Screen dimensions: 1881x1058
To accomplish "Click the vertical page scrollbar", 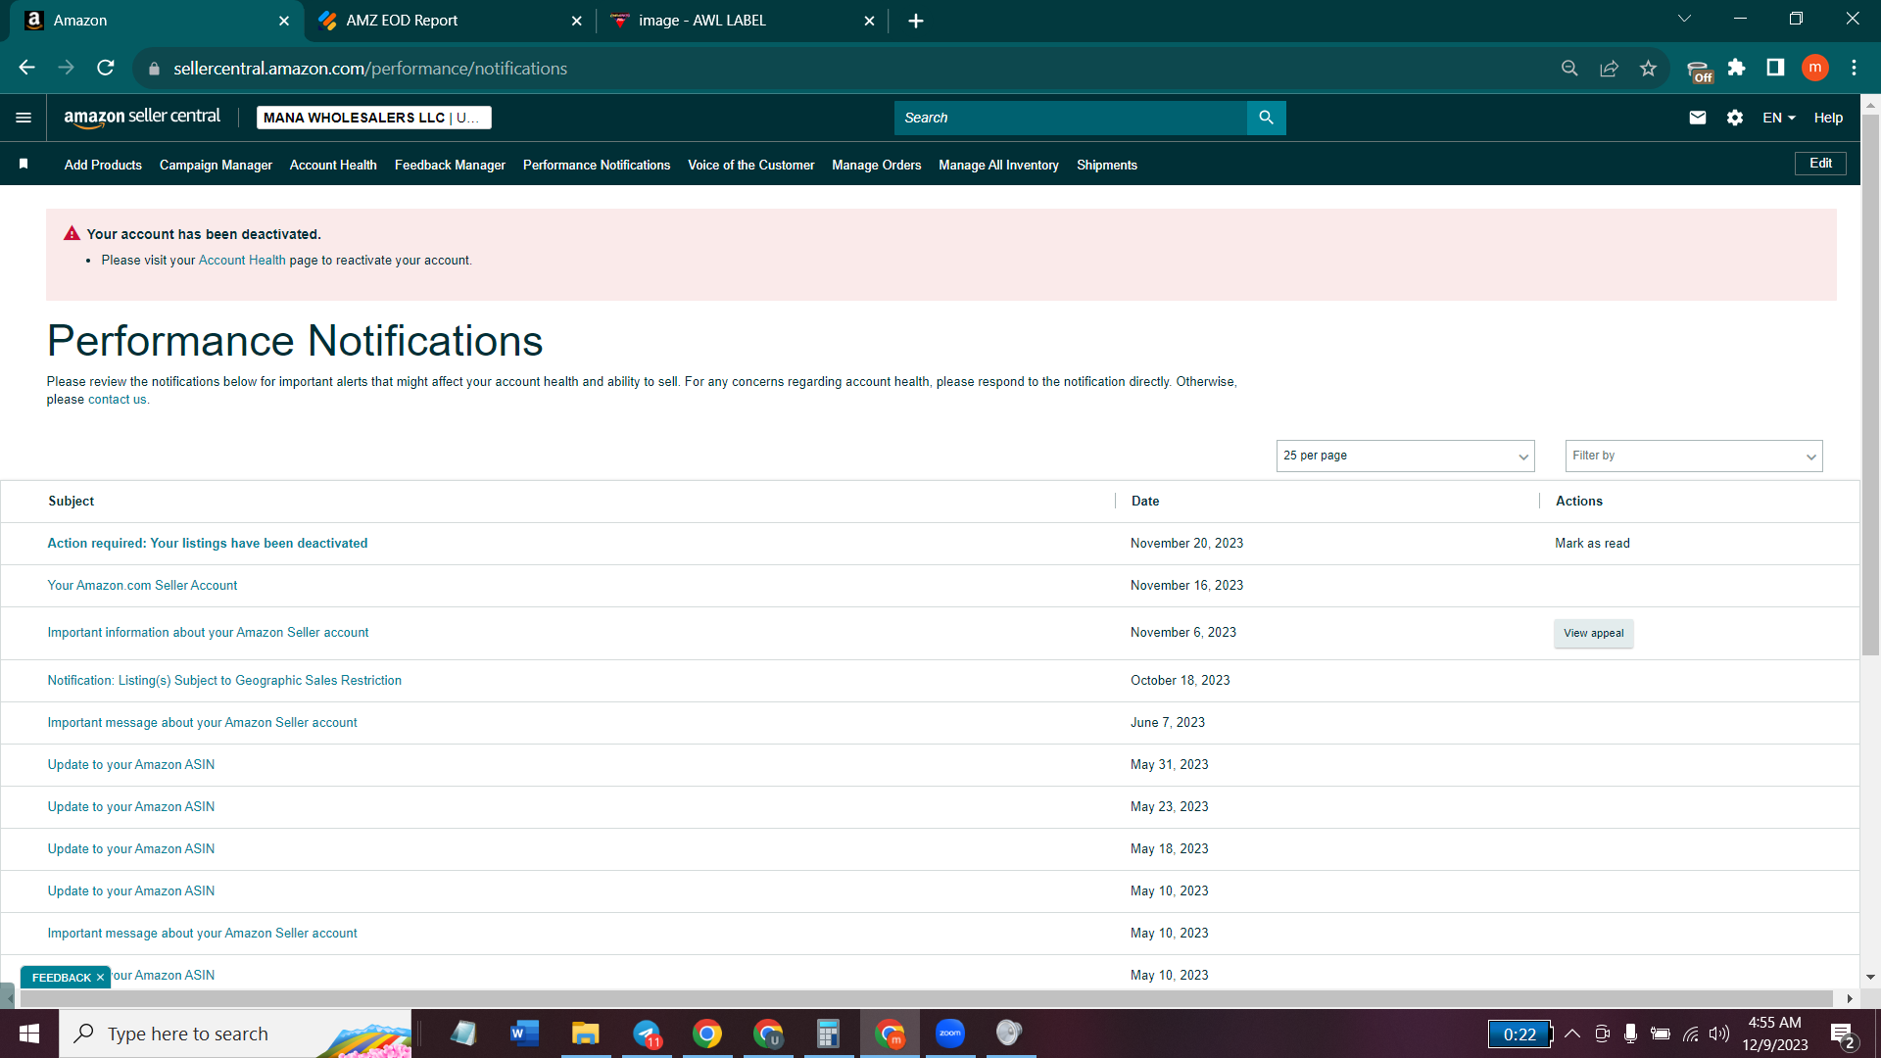I will click(1870, 384).
